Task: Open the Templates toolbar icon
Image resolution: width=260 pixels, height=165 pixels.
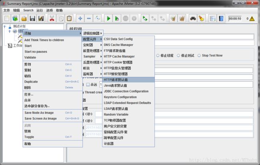Action: (15, 18)
